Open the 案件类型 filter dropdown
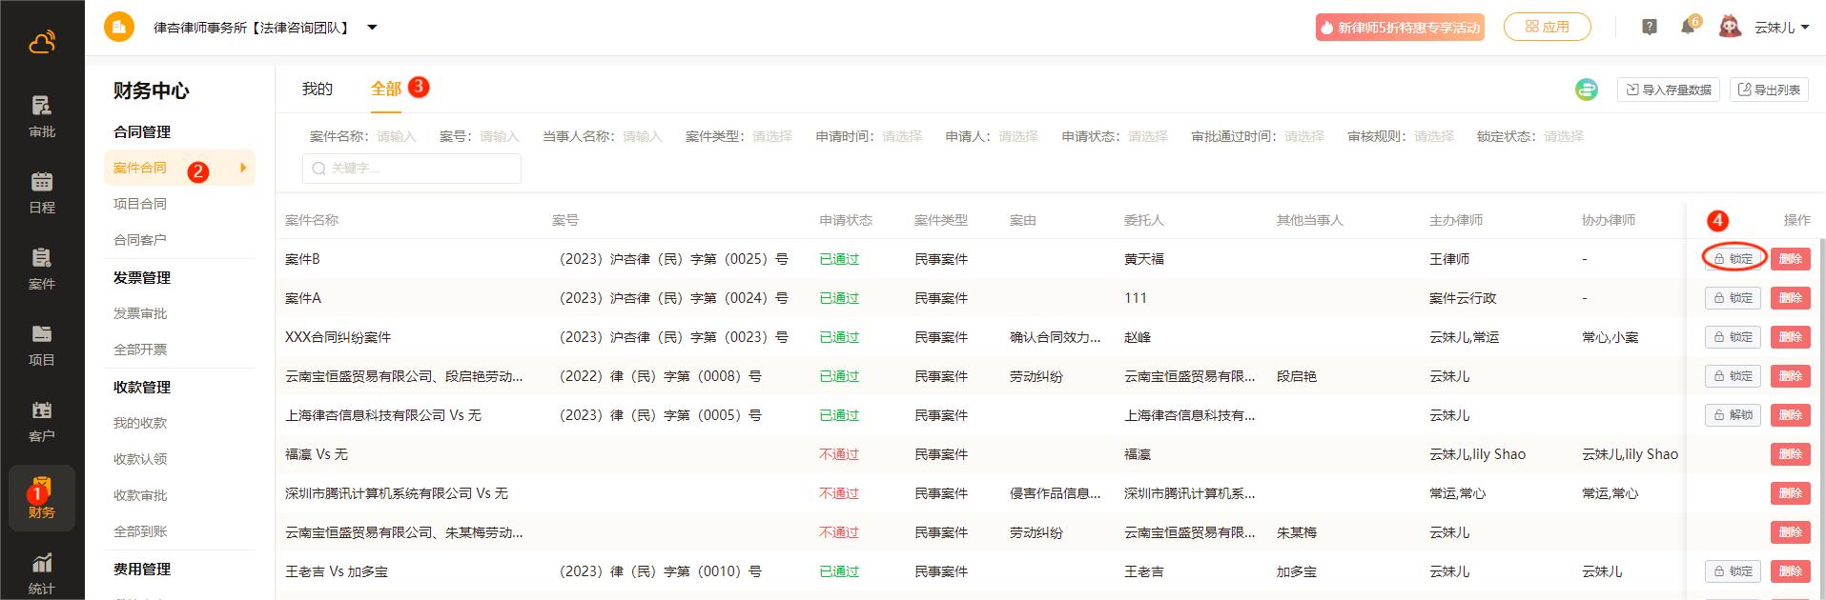Screen dimensions: 1826x600 [x=771, y=136]
